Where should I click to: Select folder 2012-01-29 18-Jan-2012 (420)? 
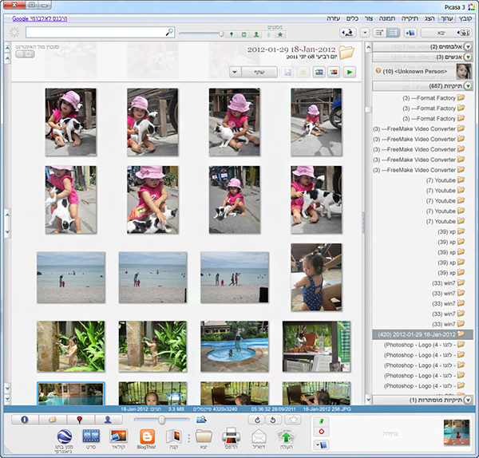pyautogui.click(x=422, y=334)
